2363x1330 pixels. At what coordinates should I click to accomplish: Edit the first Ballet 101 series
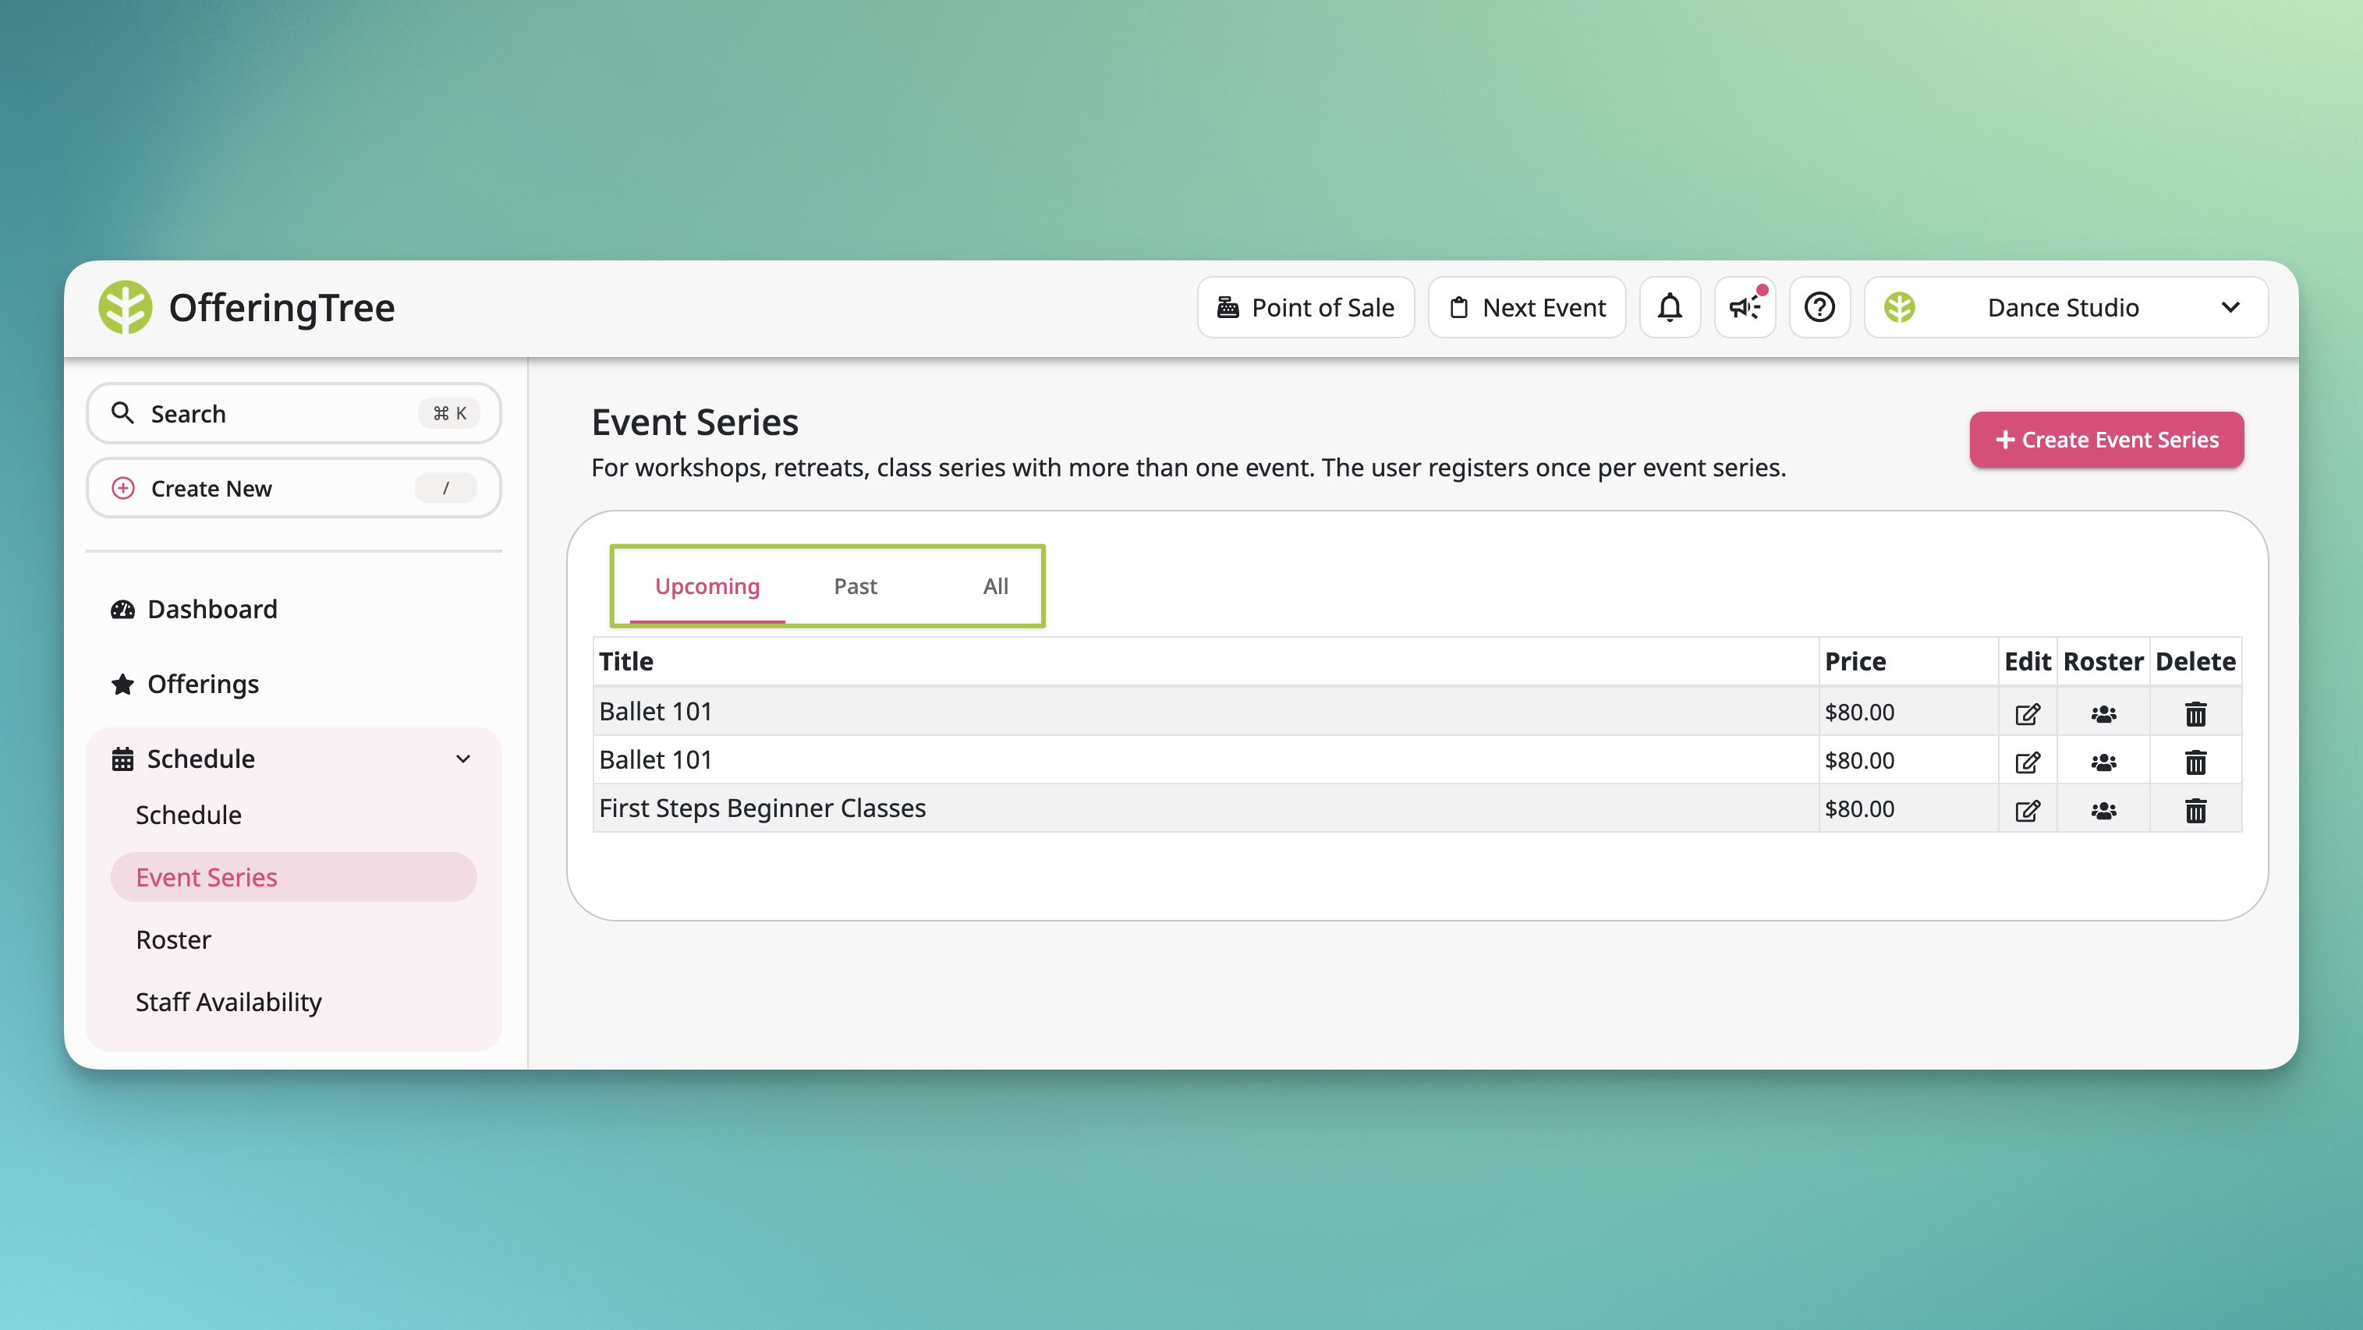click(2027, 713)
